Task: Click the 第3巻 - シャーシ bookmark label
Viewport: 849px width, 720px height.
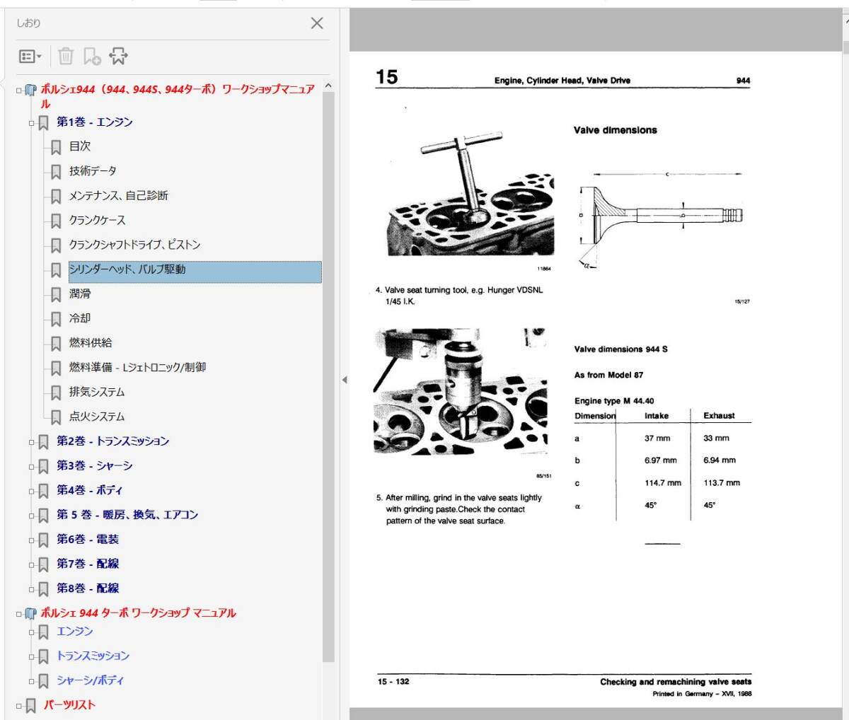Action: point(95,465)
